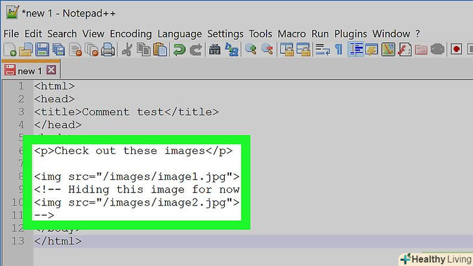Toggle Word Wrap toolbar icon

pos(322,49)
